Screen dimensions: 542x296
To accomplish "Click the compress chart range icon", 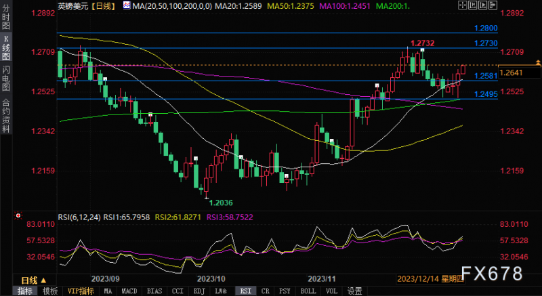I will point(472,5).
